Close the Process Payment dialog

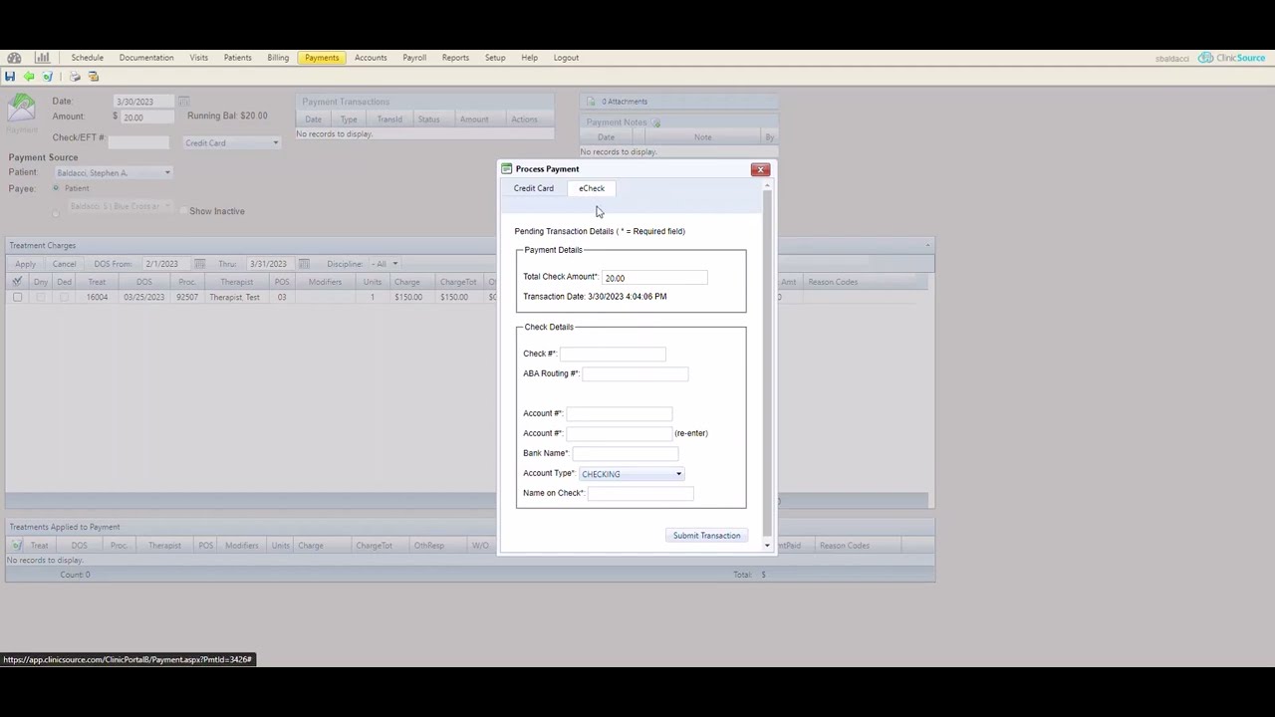[760, 169]
